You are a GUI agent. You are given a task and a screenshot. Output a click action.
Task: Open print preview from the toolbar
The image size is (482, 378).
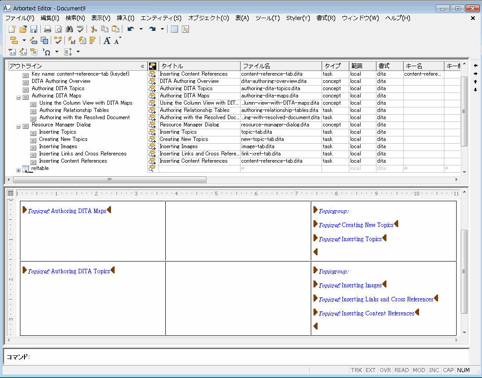(58, 29)
